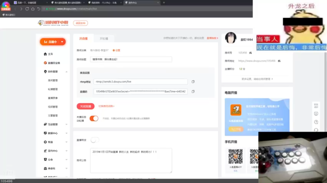Expand the 互动管理 section chevron
Viewport: 327px width, 183px height.
(66, 124)
